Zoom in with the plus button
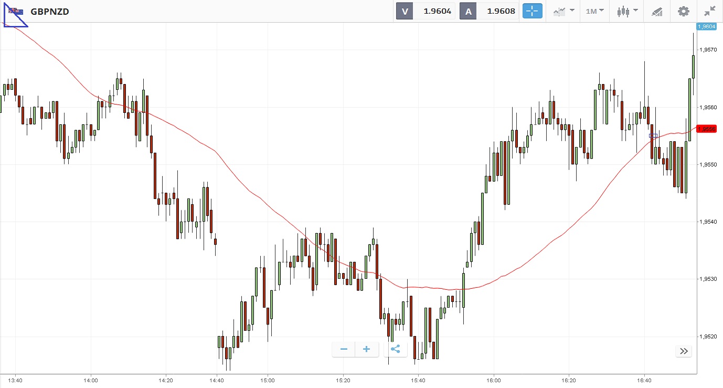The height and width of the screenshot is (388, 723). point(367,349)
